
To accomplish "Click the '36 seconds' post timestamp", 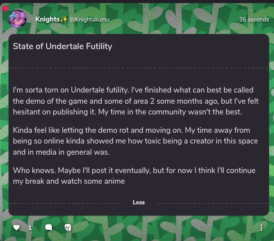I will (x=254, y=20).
